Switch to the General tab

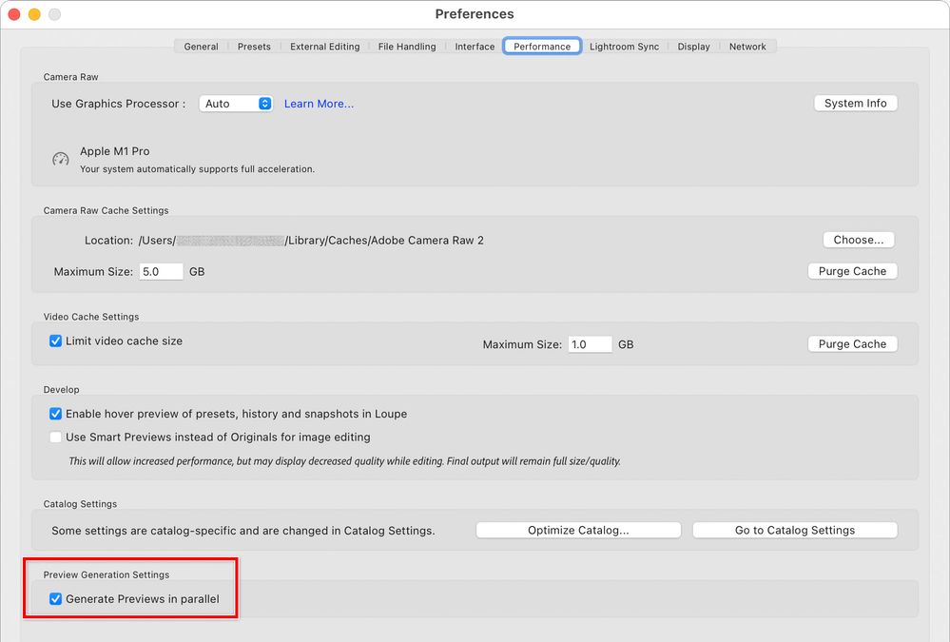tap(200, 46)
